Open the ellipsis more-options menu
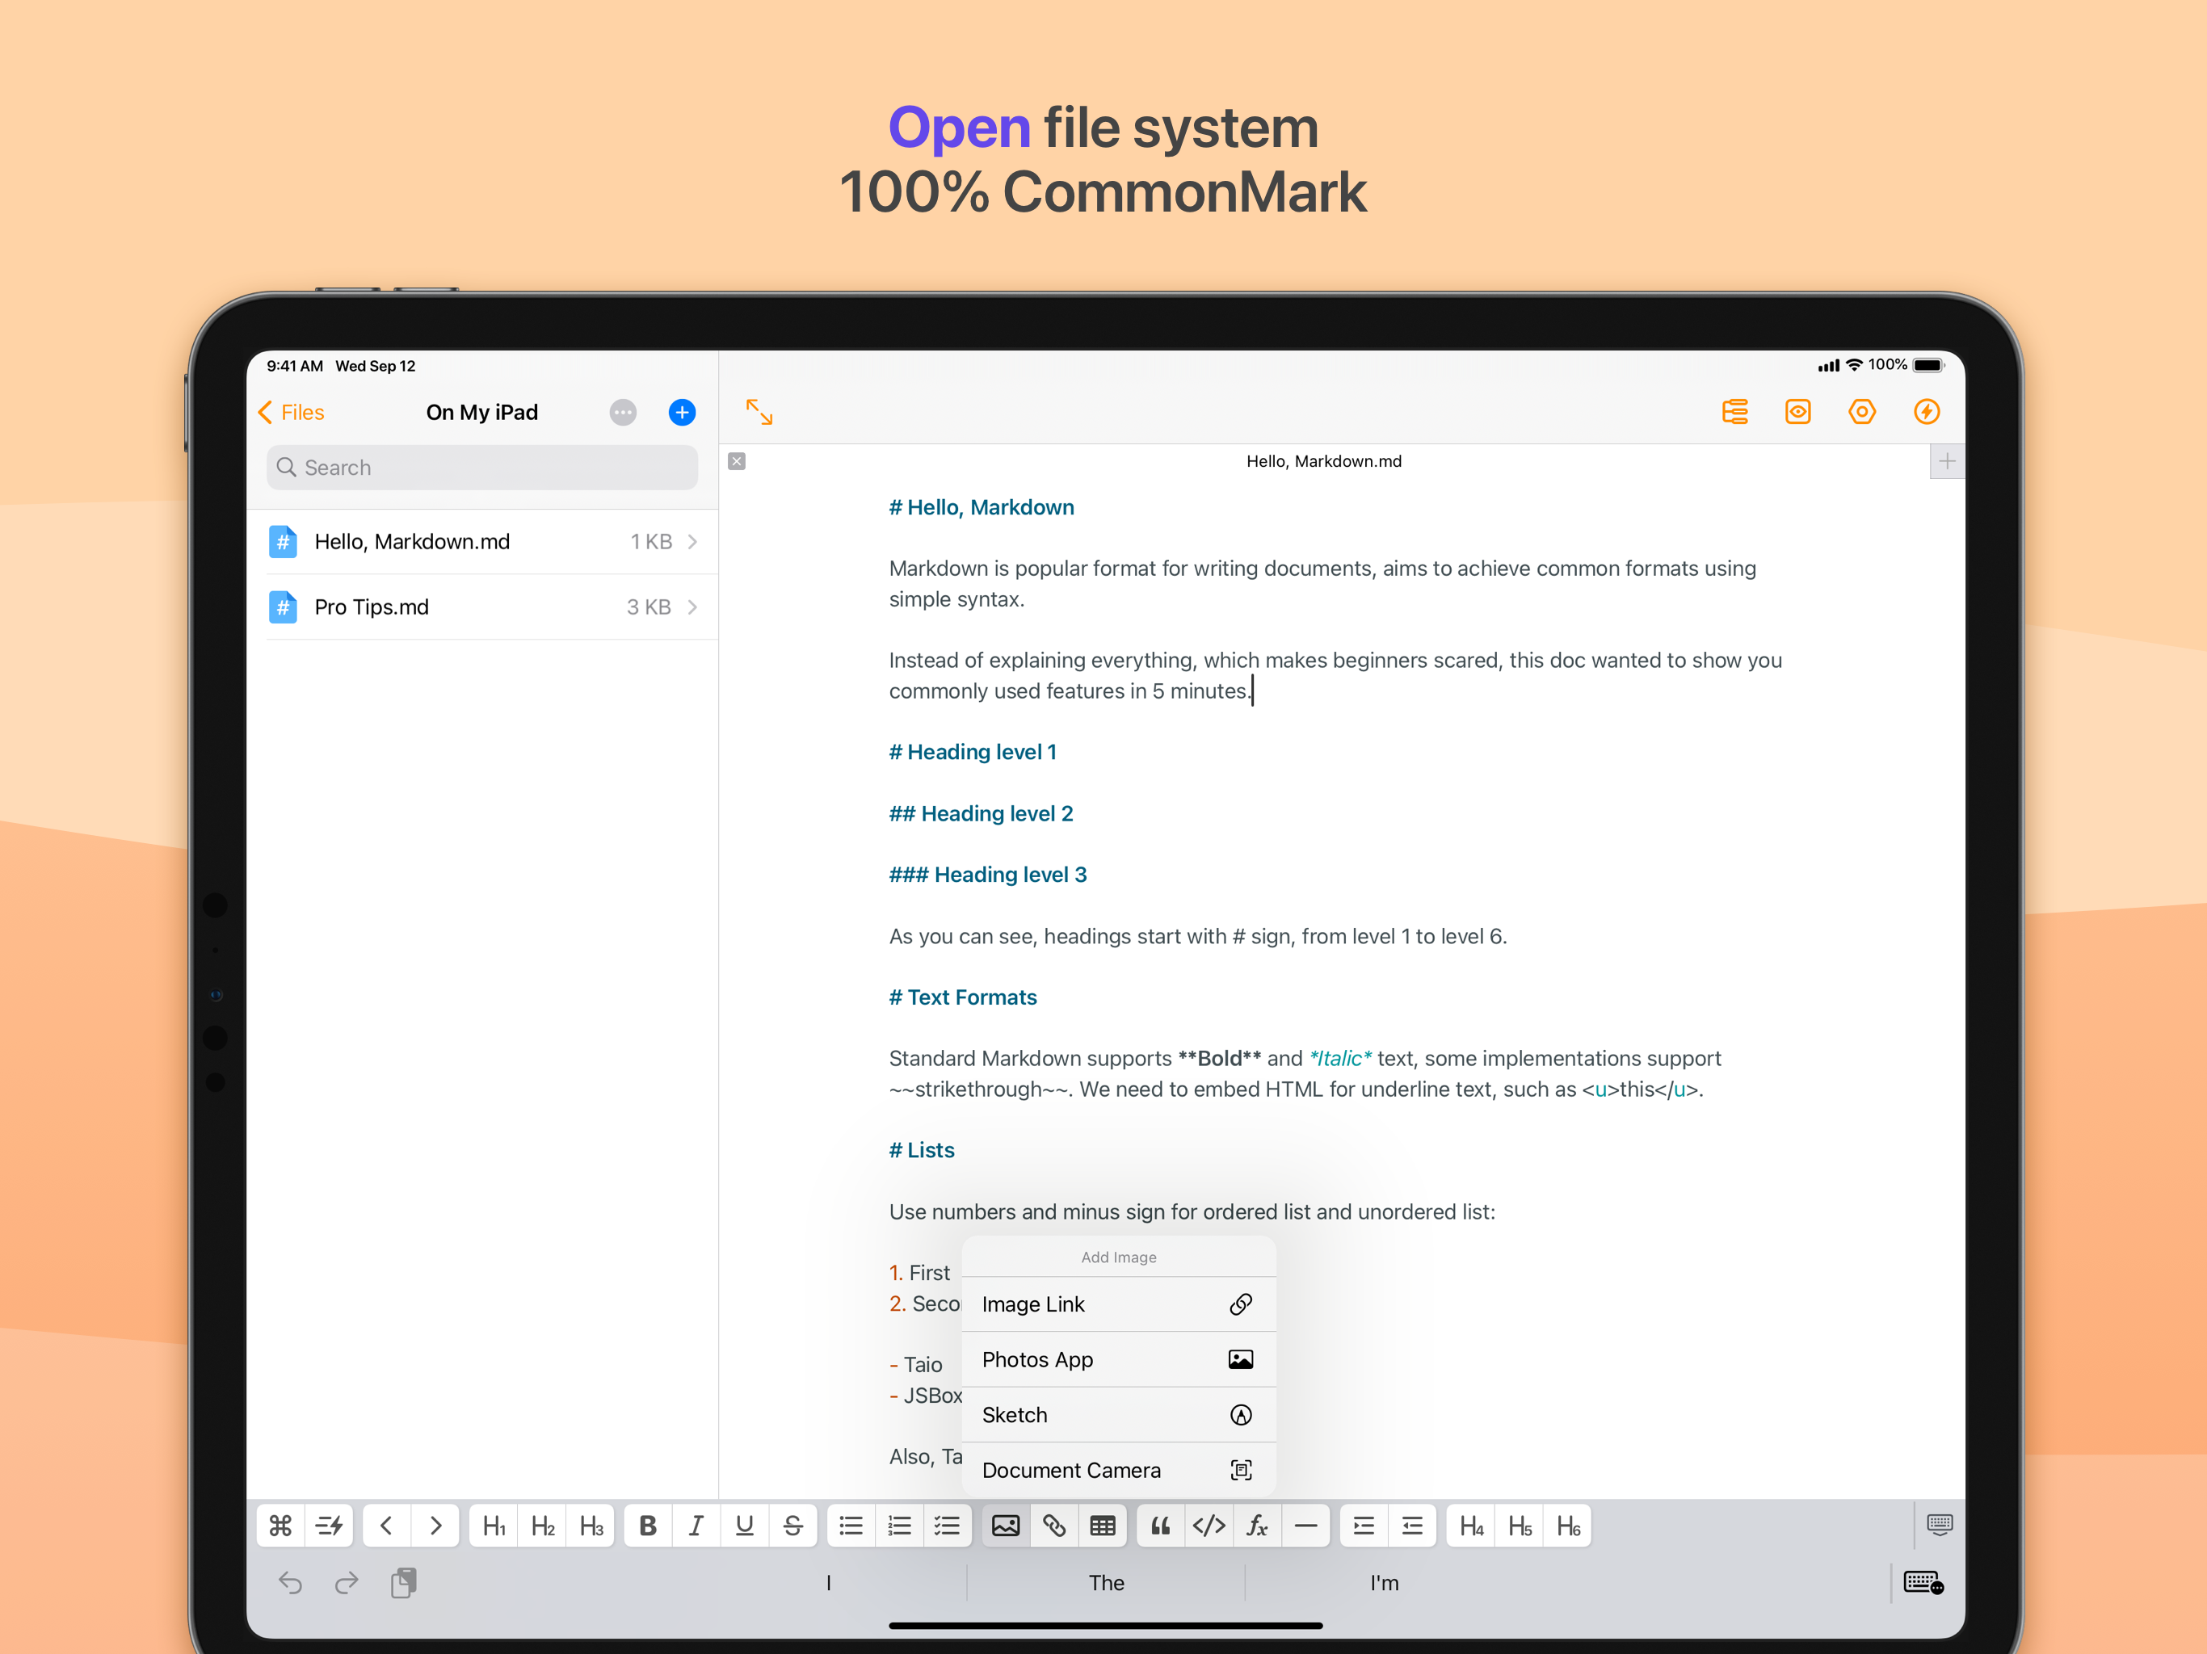The image size is (2207, 1654). pyautogui.click(x=623, y=412)
